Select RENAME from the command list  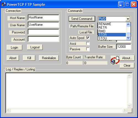112,24
